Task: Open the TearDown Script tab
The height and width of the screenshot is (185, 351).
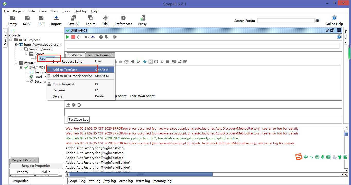Action: (142, 96)
